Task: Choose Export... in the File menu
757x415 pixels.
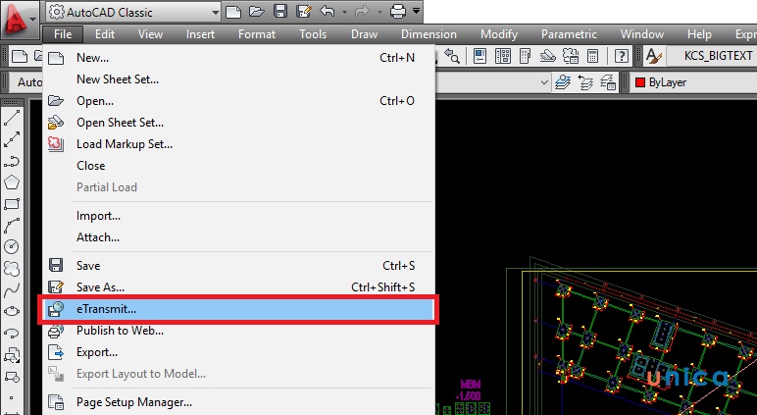Action: click(x=238, y=352)
